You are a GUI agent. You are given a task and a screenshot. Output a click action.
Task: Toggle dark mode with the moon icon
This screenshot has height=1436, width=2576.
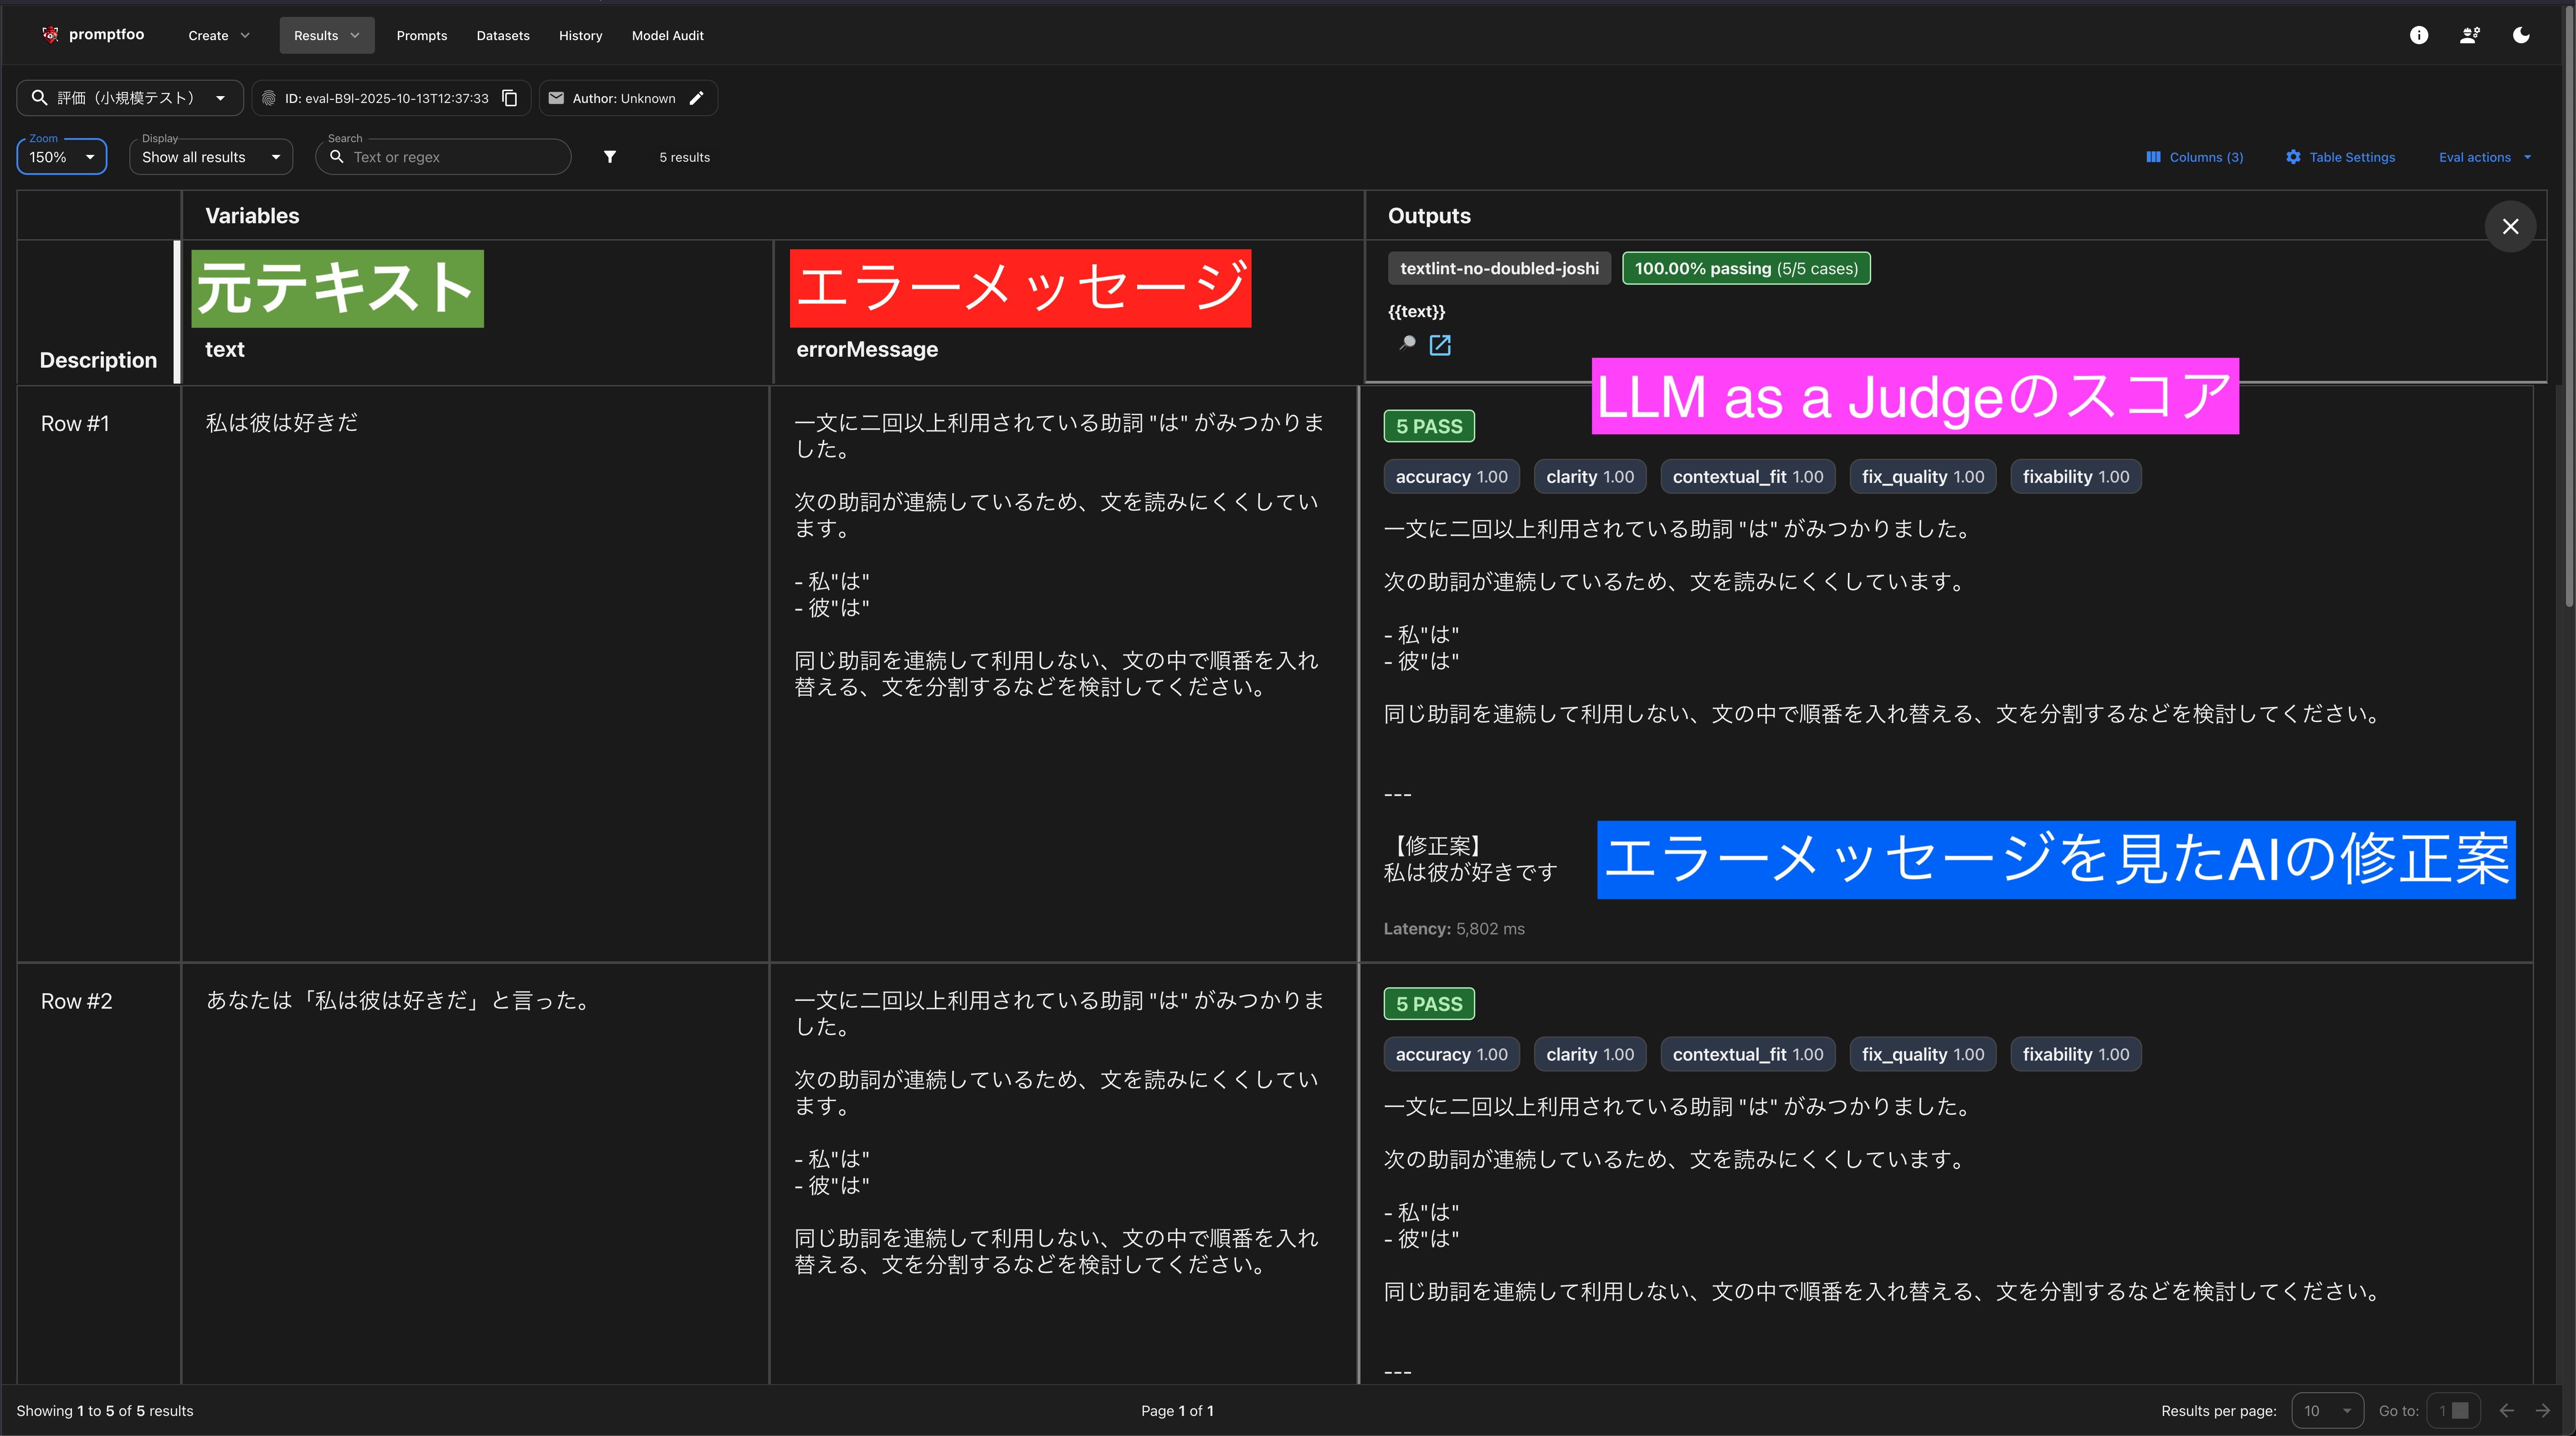2521,35
